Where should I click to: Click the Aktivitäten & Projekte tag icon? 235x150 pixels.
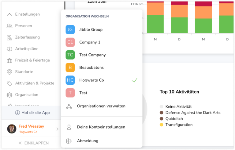9,83
